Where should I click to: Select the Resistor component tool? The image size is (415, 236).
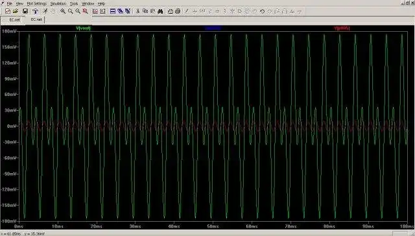(x=210, y=11)
